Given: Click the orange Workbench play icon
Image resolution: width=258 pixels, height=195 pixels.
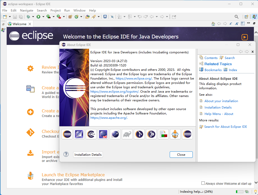Looking at the screenshot, I should click(245, 37).
